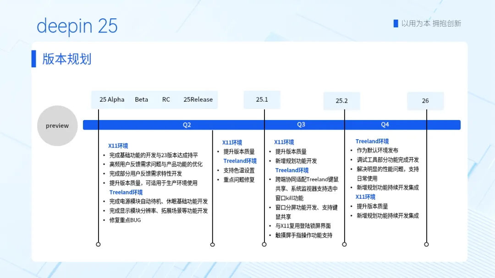Select 解决明显的性能问题 bullet
Screen dimensions: 495x278
pyautogui.click(x=388, y=174)
